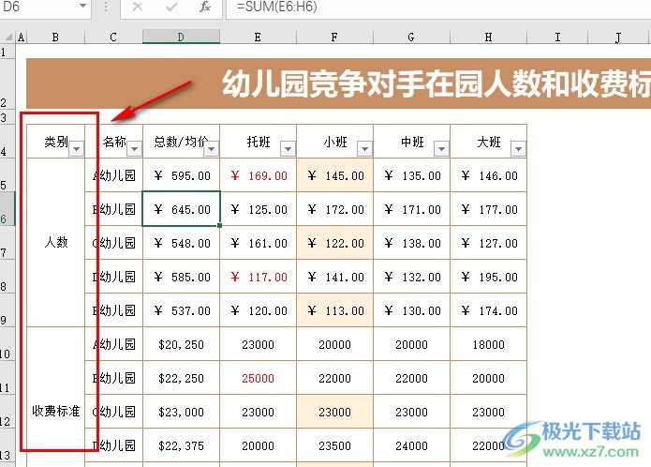The width and height of the screenshot is (651, 467).
Task: Click cell 24000 in 中班 column
Action: (411, 445)
